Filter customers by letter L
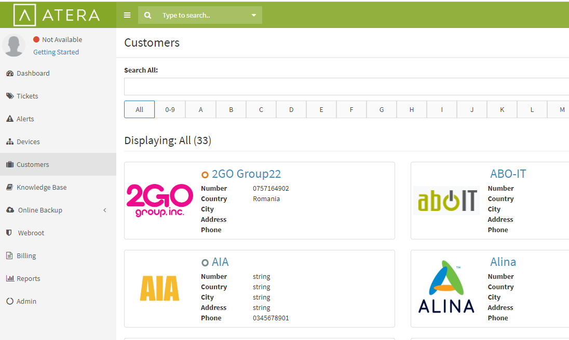Image resolution: width=569 pixels, height=340 pixels. (x=532, y=109)
